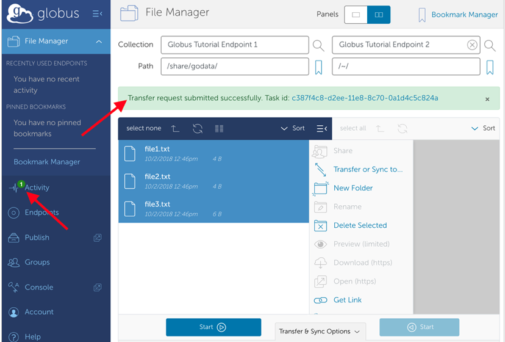The width and height of the screenshot is (505, 342).
Task: Dismiss the transfer success notification
Action: pyautogui.click(x=487, y=99)
